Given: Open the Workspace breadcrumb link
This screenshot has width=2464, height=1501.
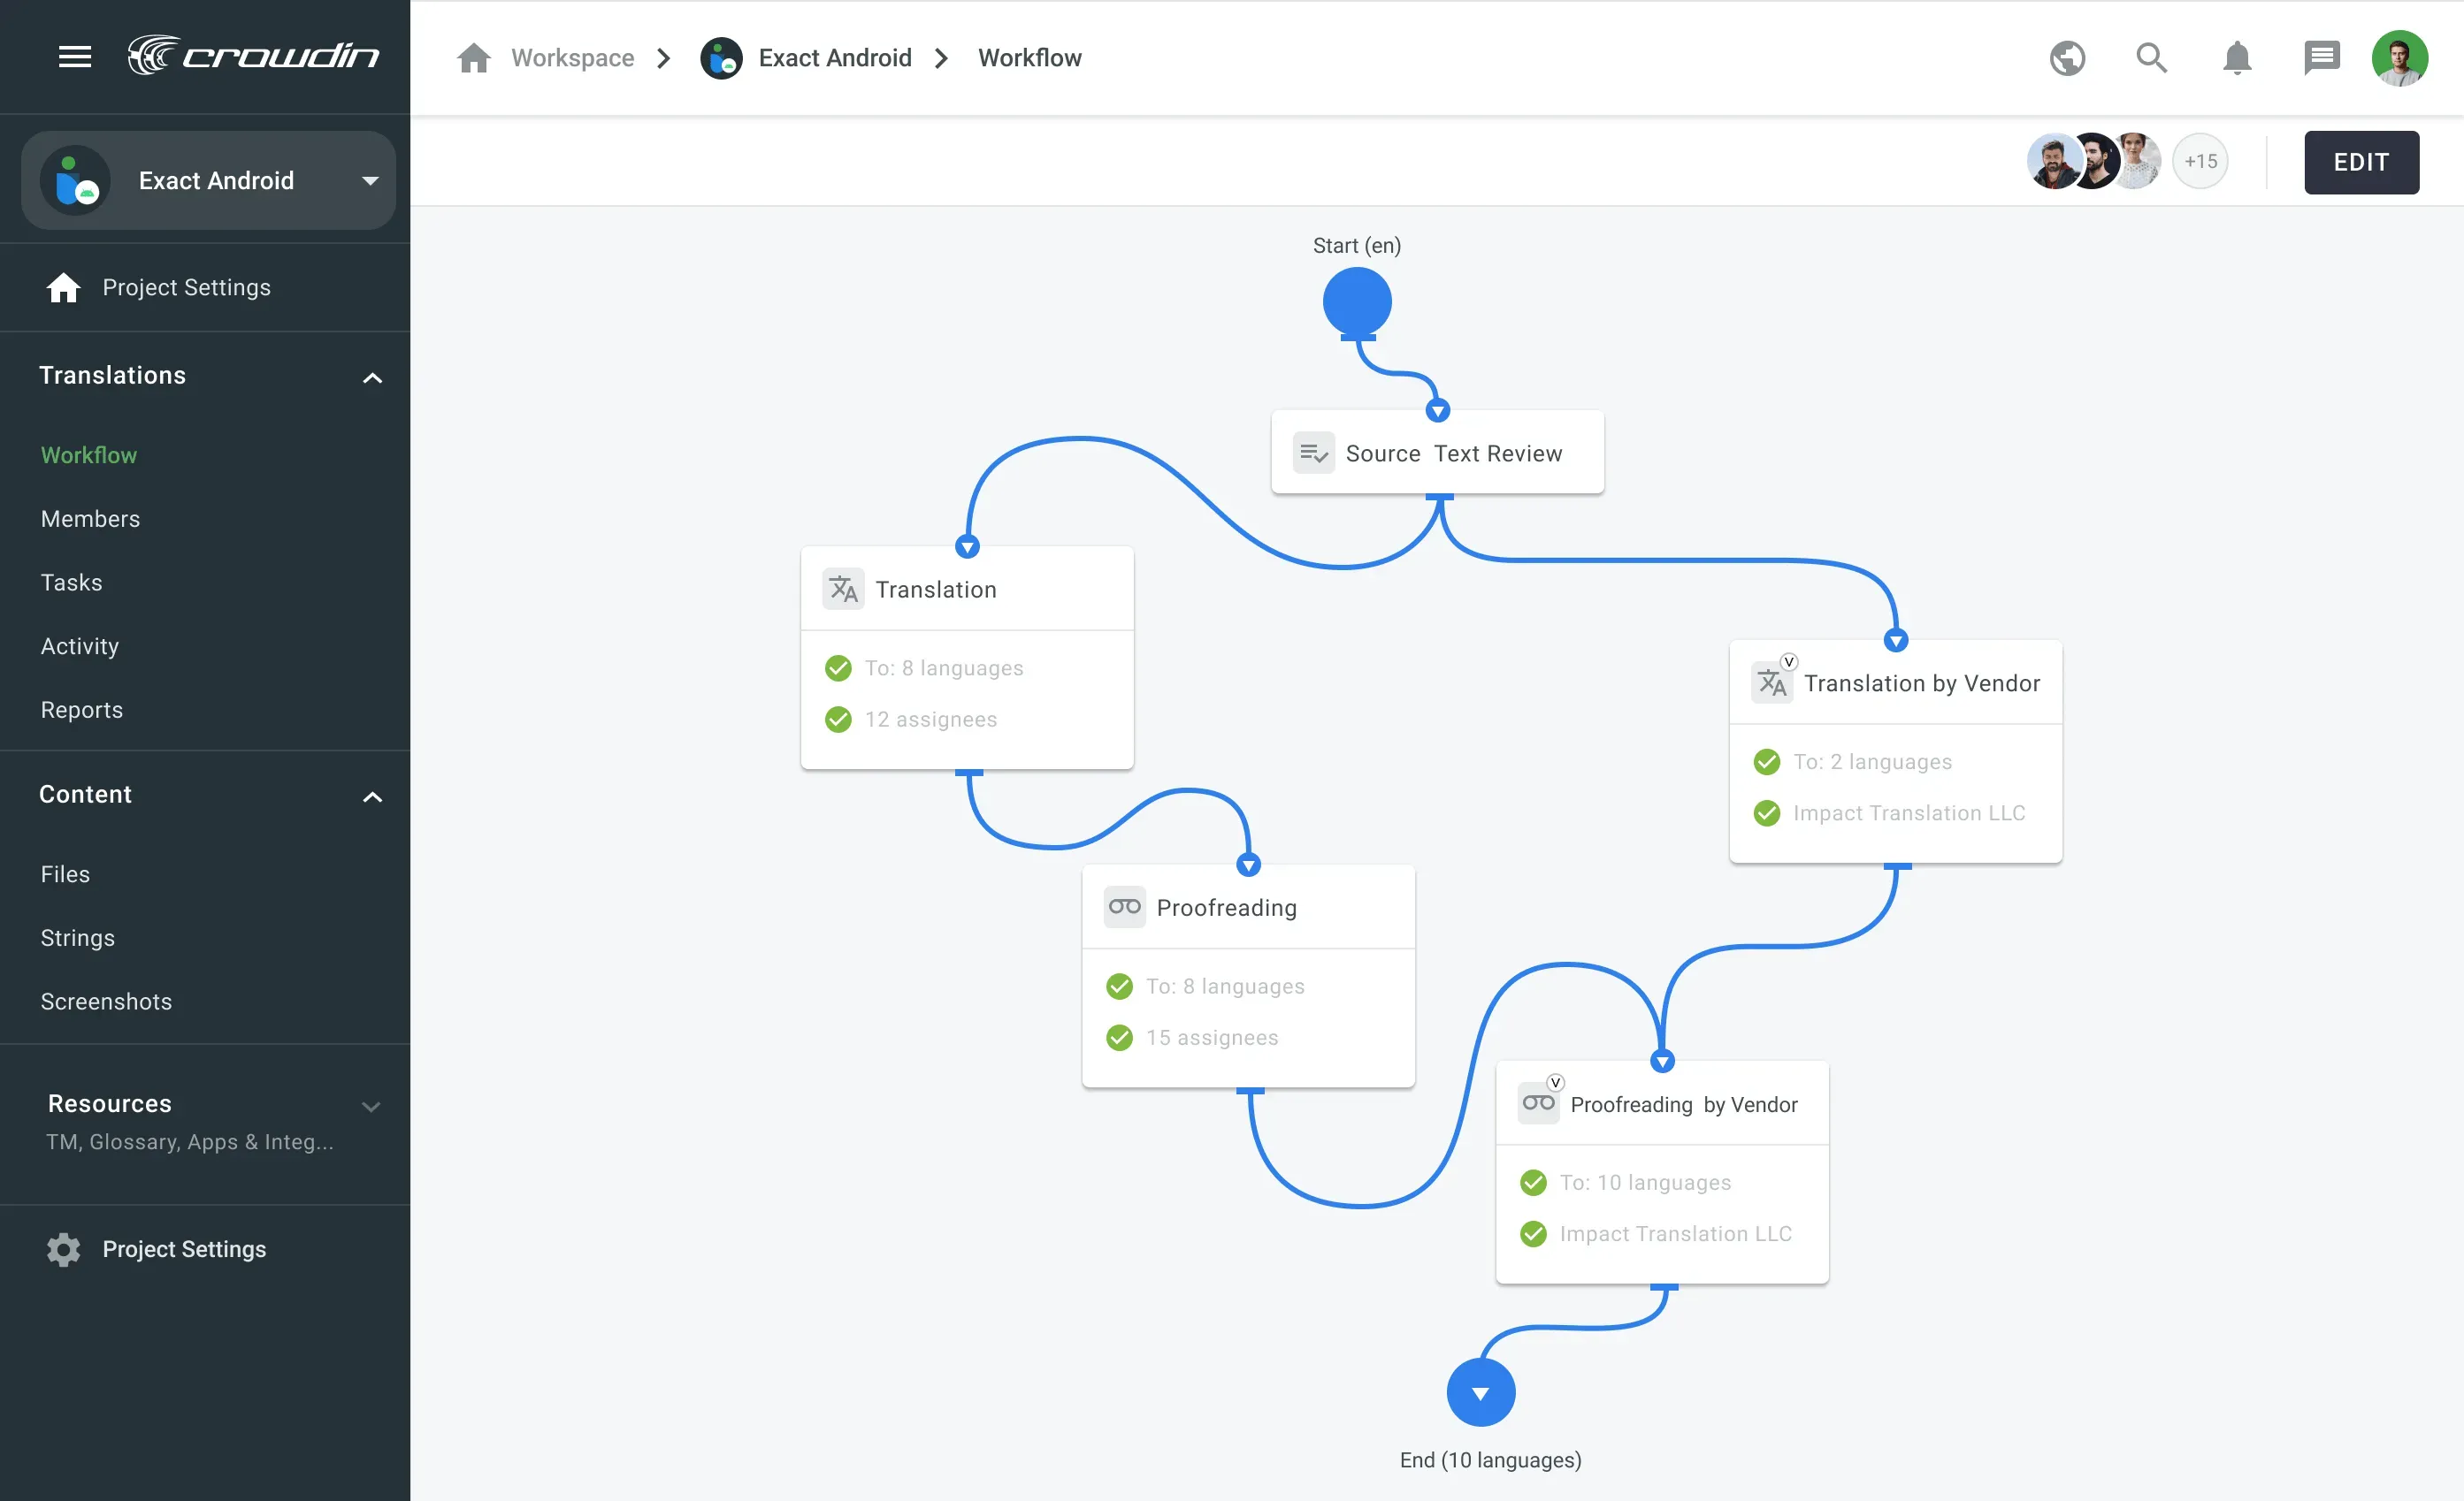Looking at the screenshot, I should (572, 57).
